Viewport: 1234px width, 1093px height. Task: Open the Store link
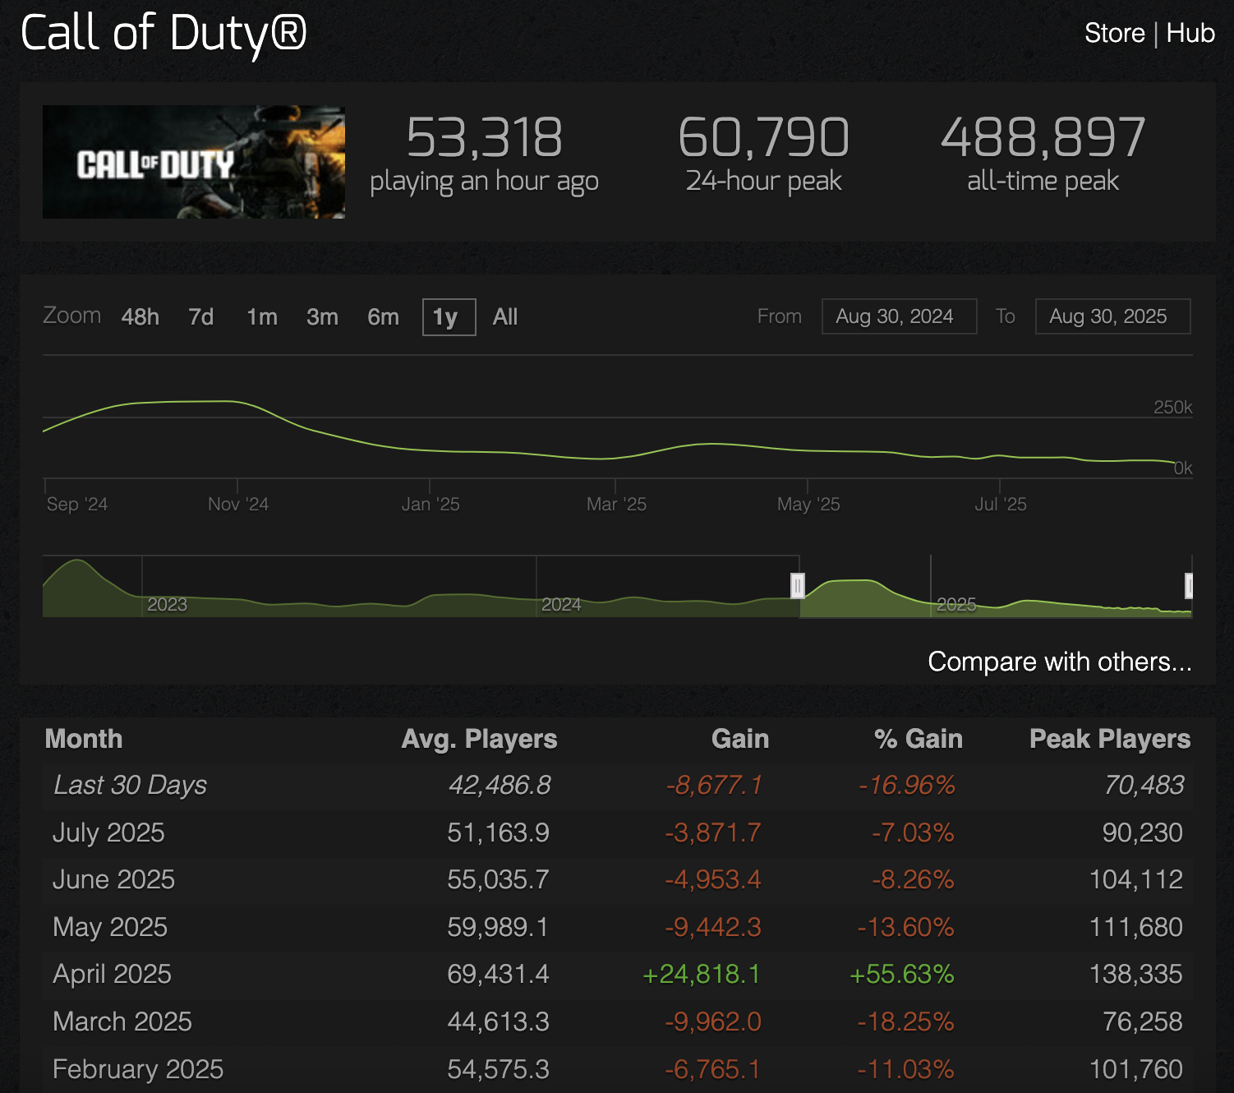(x=1114, y=33)
